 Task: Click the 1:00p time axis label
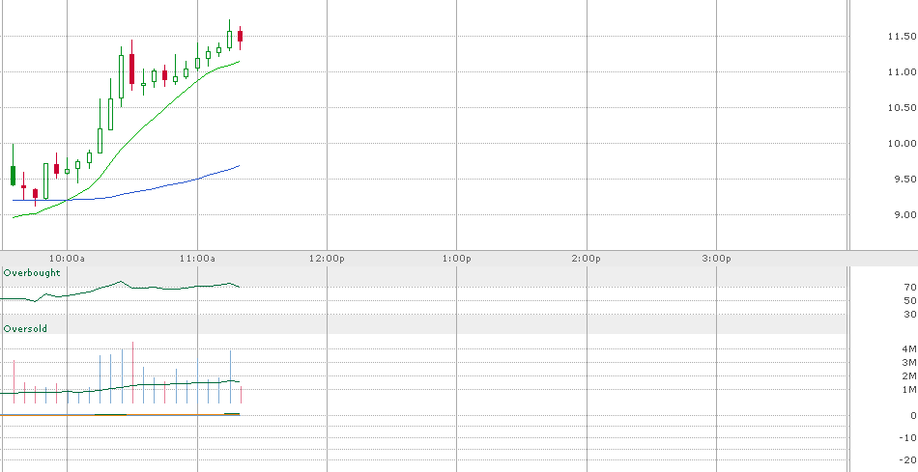(x=457, y=259)
